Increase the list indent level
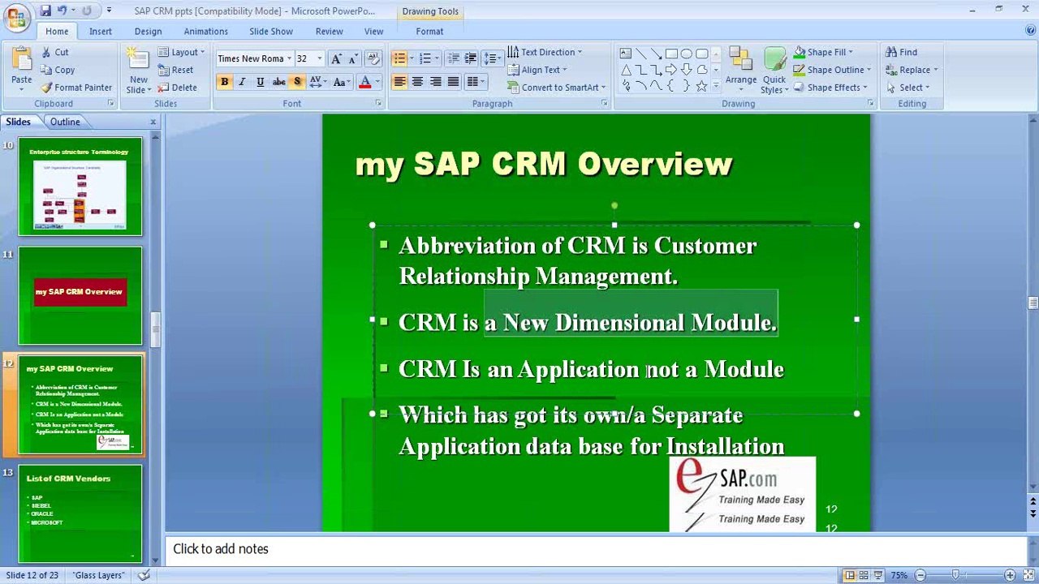The width and height of the screenshot is (1039, 584). coord(470,58)
